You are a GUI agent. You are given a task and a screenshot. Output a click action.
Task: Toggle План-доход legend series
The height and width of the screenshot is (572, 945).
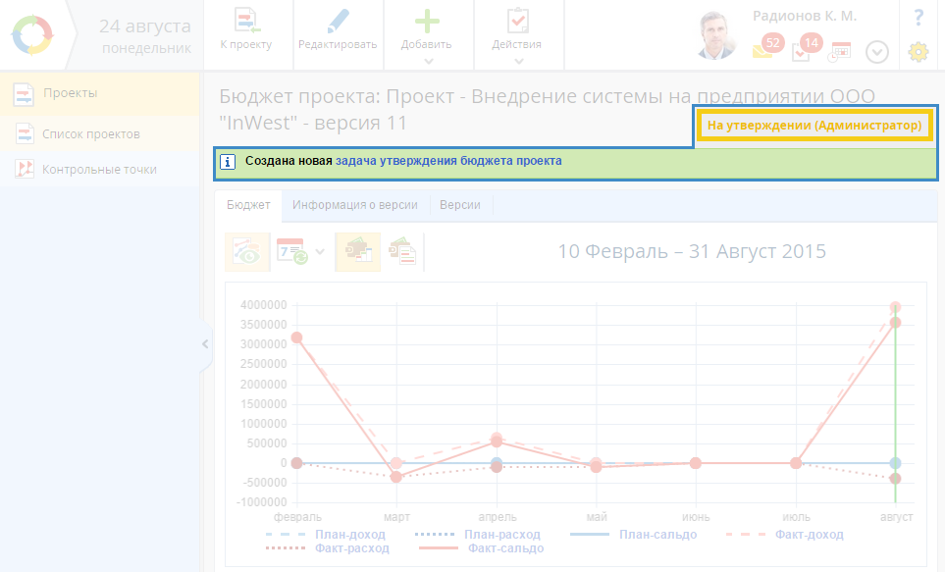(x=326, y=535)
